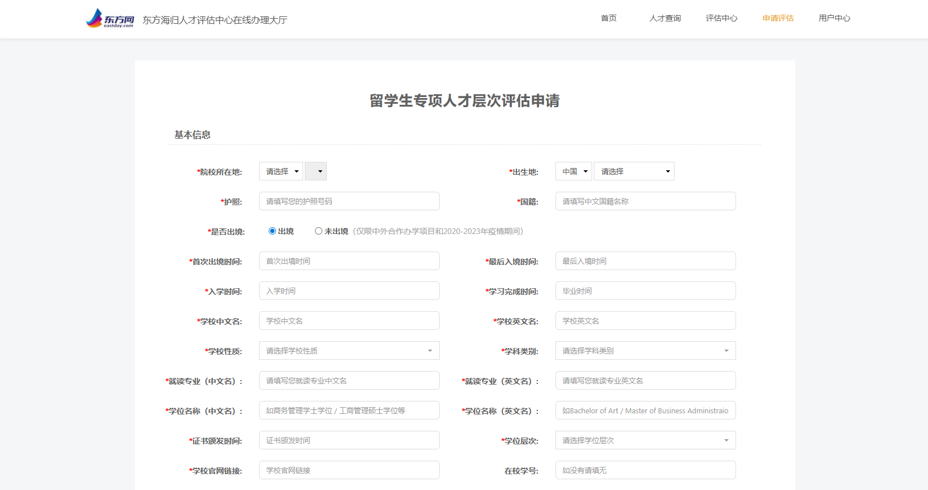This screenshot has height=490, width=928.
Task: Open 用户中心 in the top navigation
Action: point(834,18)
